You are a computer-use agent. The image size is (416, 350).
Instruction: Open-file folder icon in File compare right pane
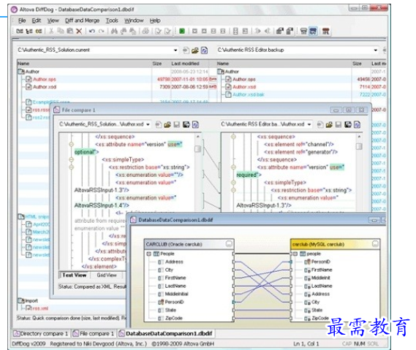(x=329, y=125)
